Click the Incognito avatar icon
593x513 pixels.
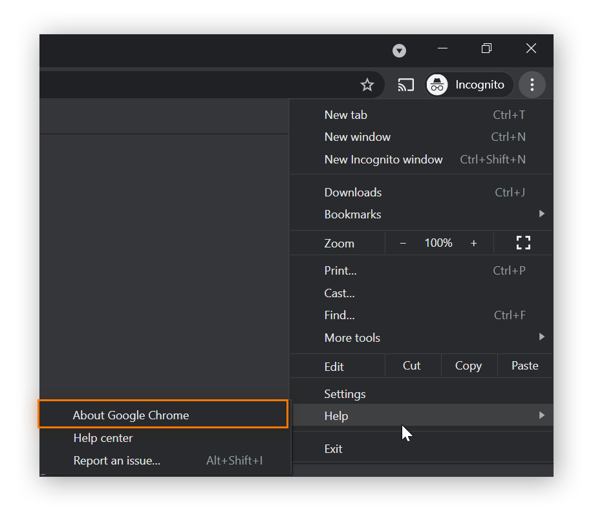click(x=437, y=85)
